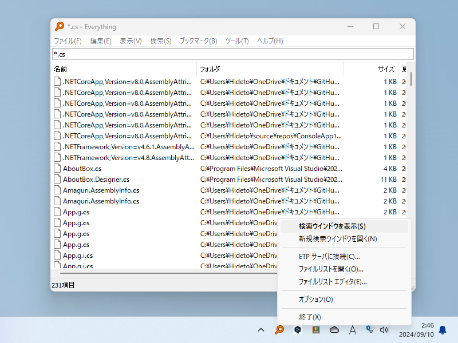The width and height of the screenshot is (458, 343).
Task: Click the IME input indicator showing A
Action: [x=353, y=330]
